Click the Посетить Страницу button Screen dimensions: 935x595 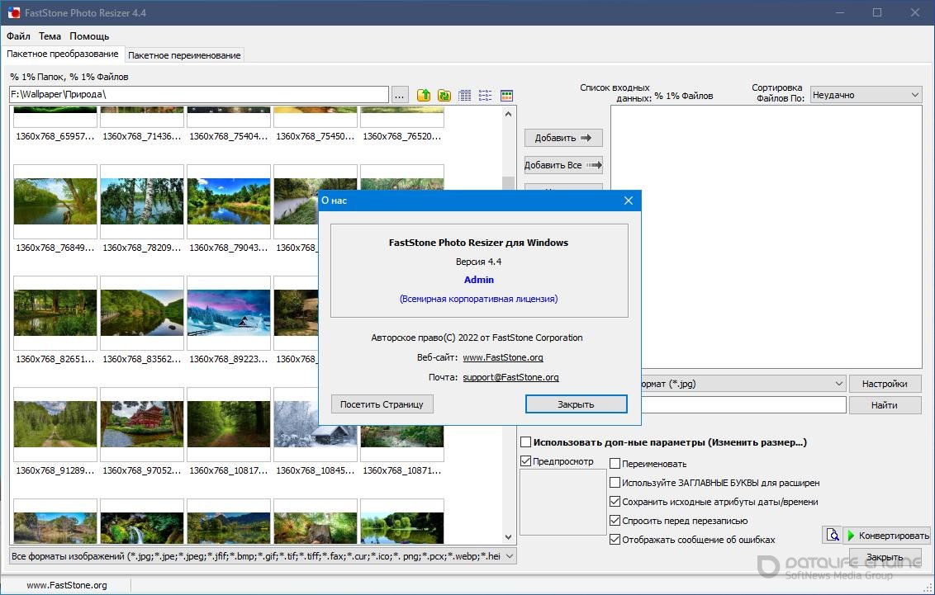pos(382,404)
